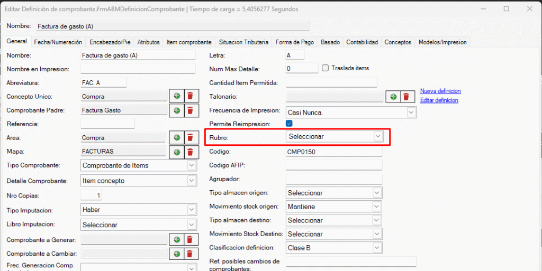
Task: Expand the Frecuencia de Impresion dropdown
Action: (x=411, y=113)
